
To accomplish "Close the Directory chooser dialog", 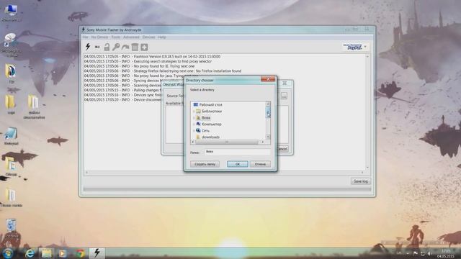I will click(268, 79).
